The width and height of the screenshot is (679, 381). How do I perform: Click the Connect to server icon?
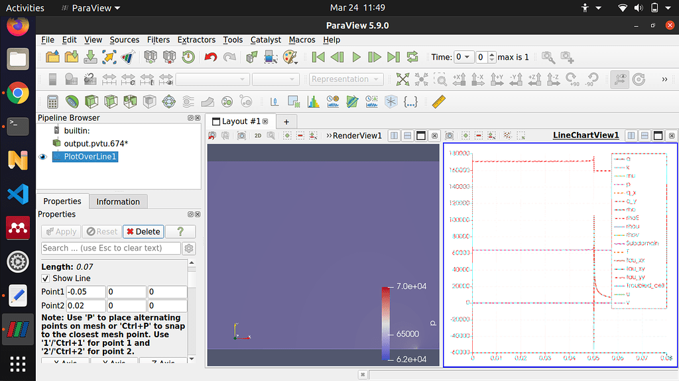tap(151, 57)
